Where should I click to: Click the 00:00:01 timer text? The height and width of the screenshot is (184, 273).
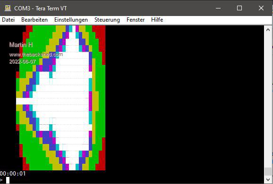tap(13, 174)
